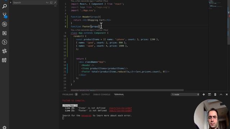230x129 pixels.
Task: Open the Live Share view icon
Action: [4, 60]
